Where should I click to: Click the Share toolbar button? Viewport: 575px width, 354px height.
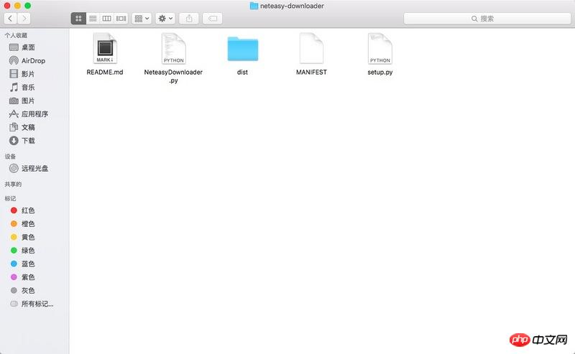coord(189,19)
